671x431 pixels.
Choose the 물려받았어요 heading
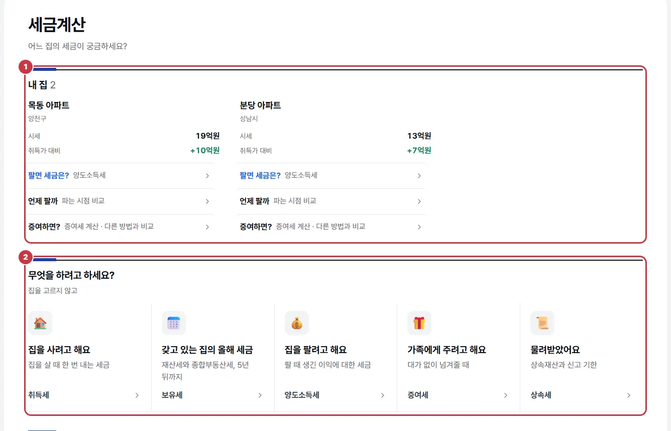(555, 350)
